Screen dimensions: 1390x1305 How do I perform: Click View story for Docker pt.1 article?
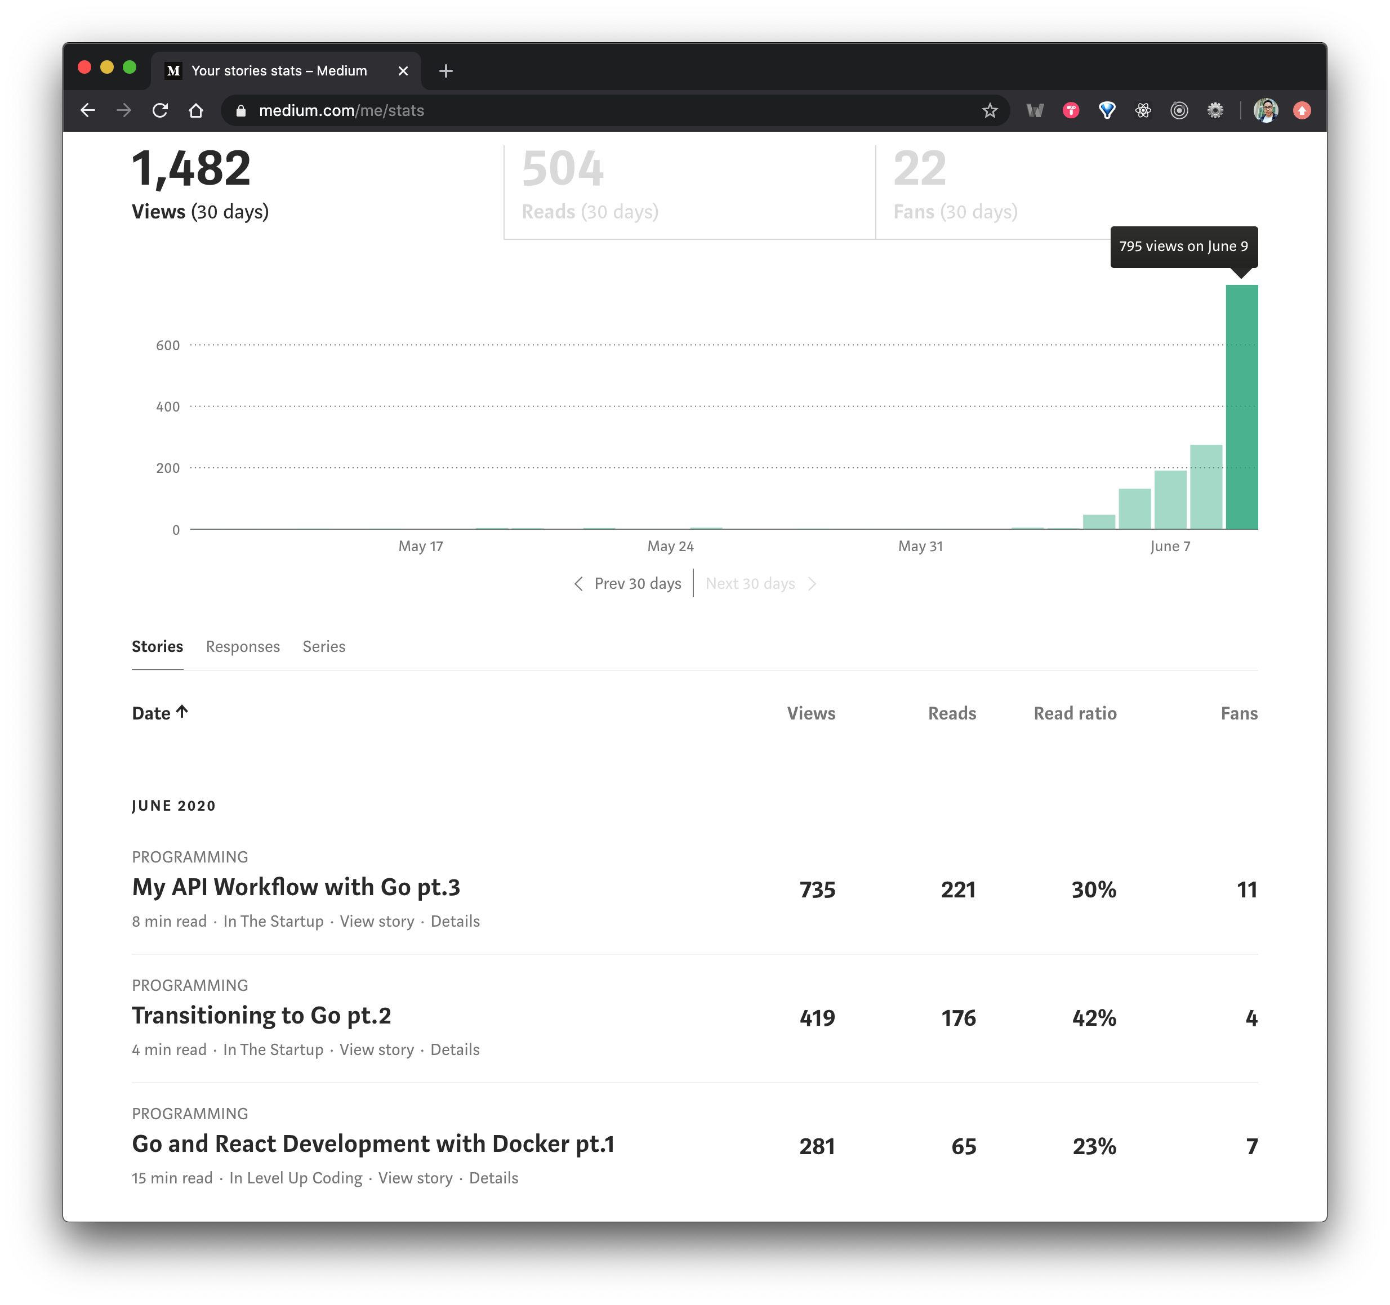coord(415,1178)
